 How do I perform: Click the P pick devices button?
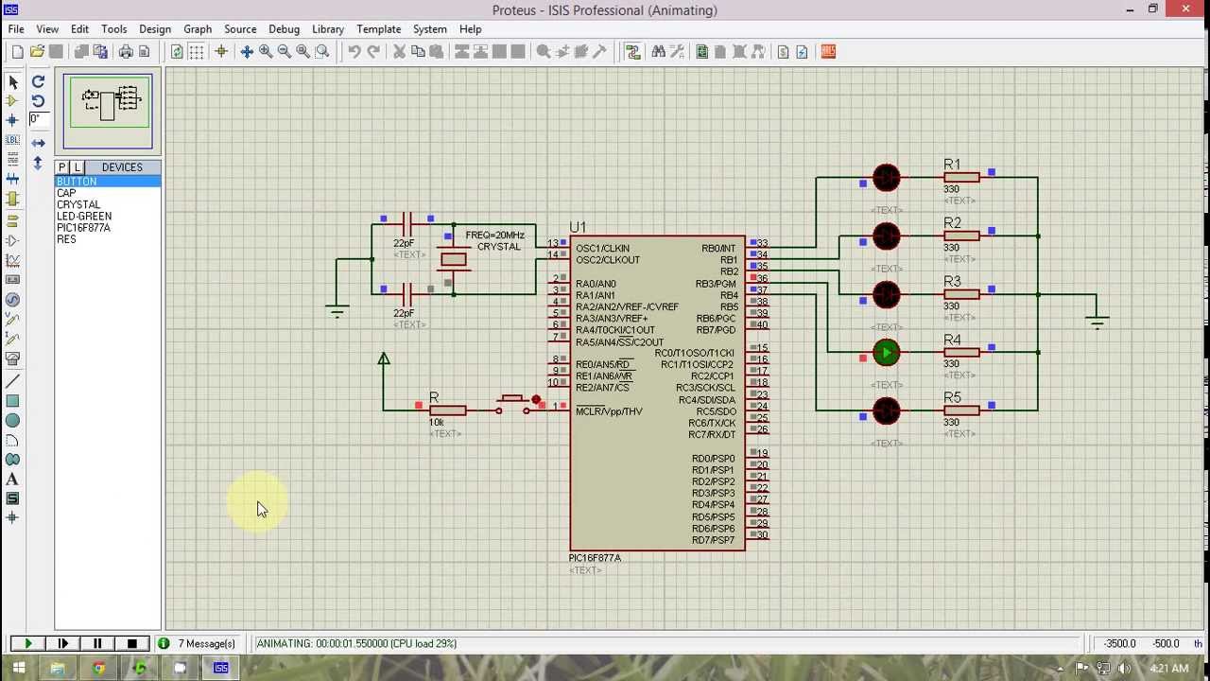point(62,167)
